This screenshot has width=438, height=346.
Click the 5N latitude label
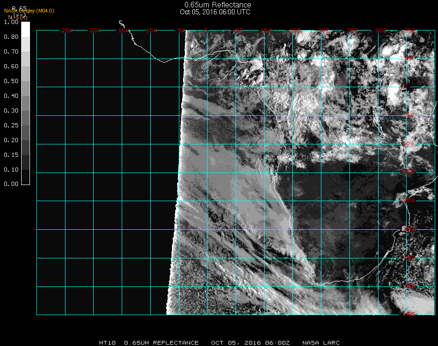point(408,58)
